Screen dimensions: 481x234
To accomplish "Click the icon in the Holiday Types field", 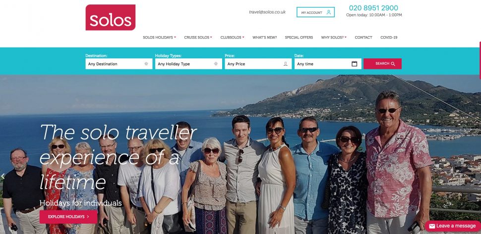I will (216, 64).
